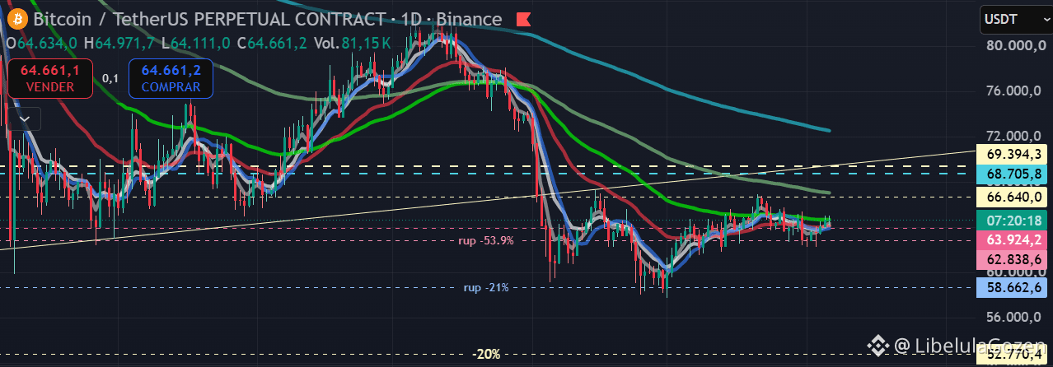
Task: Click the 68.705,8 cyan price label
Action: (1013, 174)
